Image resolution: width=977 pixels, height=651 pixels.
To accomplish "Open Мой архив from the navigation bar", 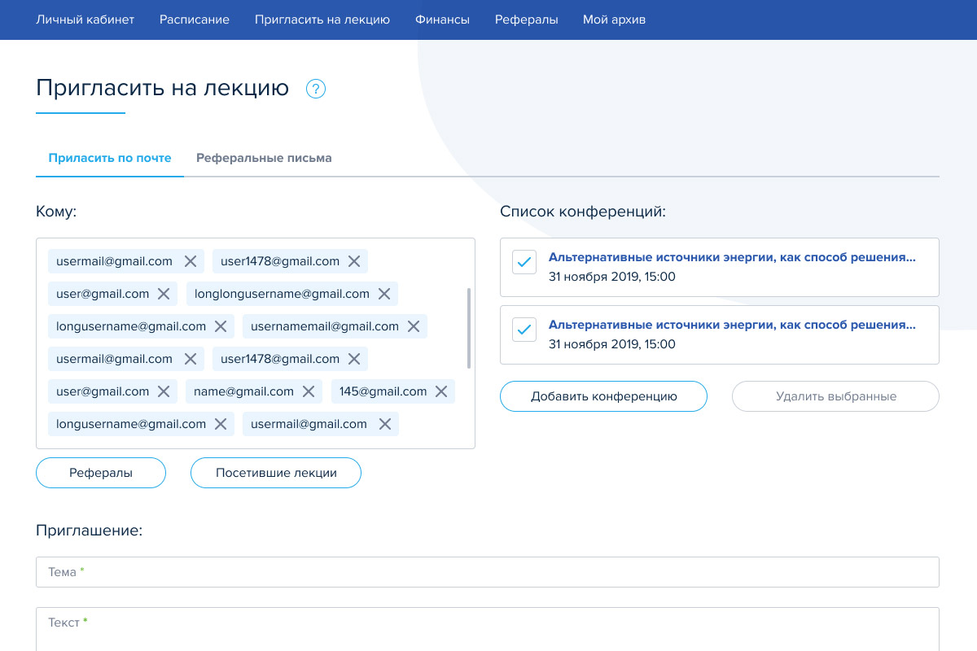I will pyautogui.click(x=614, y=20).
